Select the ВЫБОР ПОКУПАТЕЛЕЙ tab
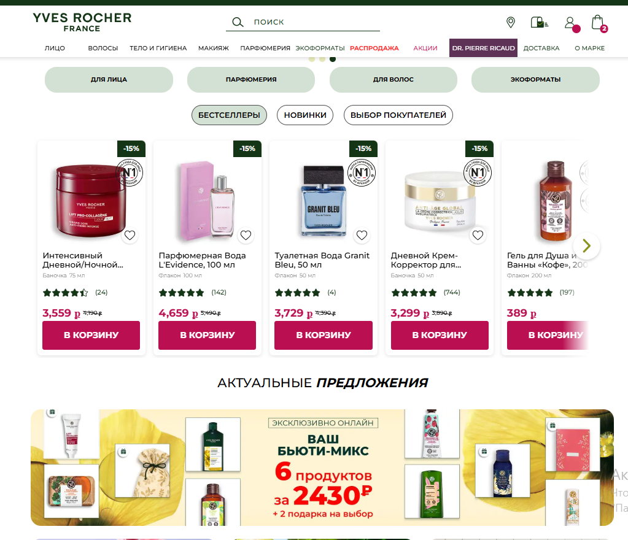 (398, 115)
